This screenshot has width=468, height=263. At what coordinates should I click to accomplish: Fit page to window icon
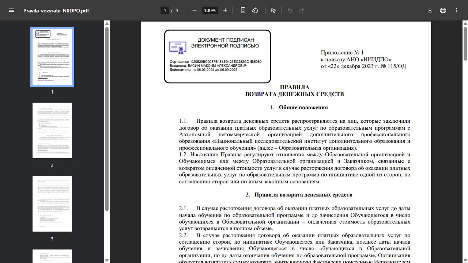[x=243, y=10]
